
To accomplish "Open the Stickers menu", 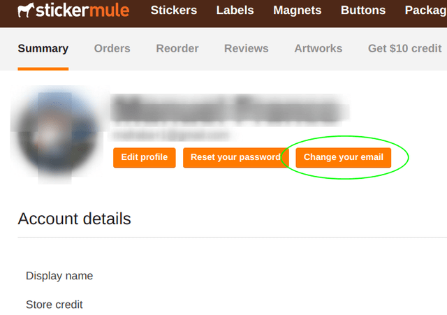I will click(x=174, y=10).
